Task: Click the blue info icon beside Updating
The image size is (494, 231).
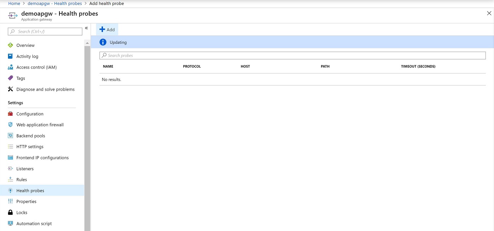Action: [103, 42]
